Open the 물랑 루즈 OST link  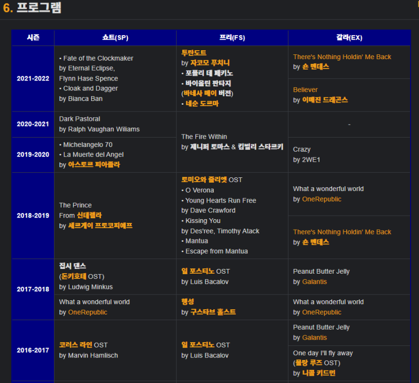(308, 363)
